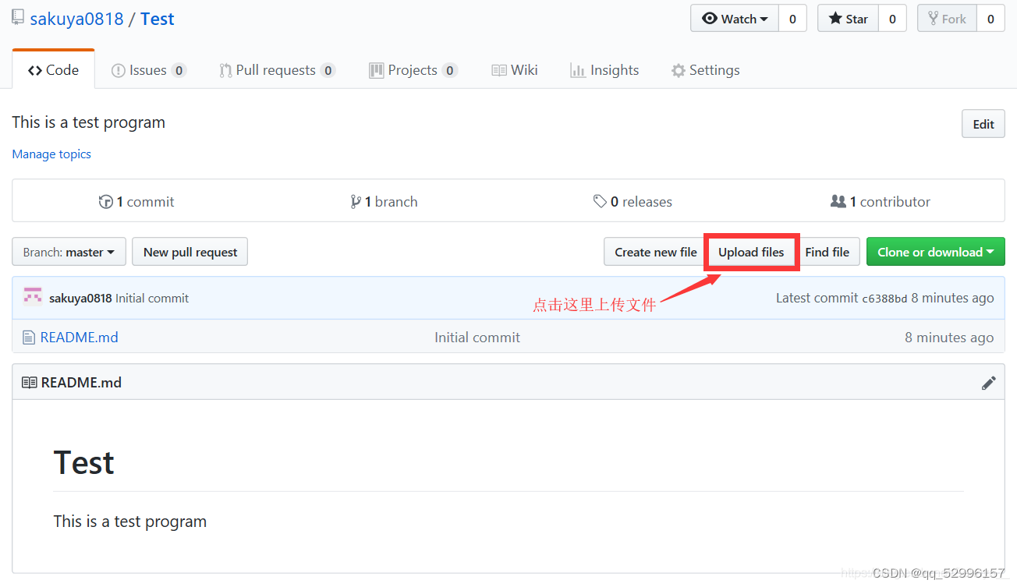Click the Create new file button
Viewport: 1017px width, 587px height.
[x=655, y=252]
